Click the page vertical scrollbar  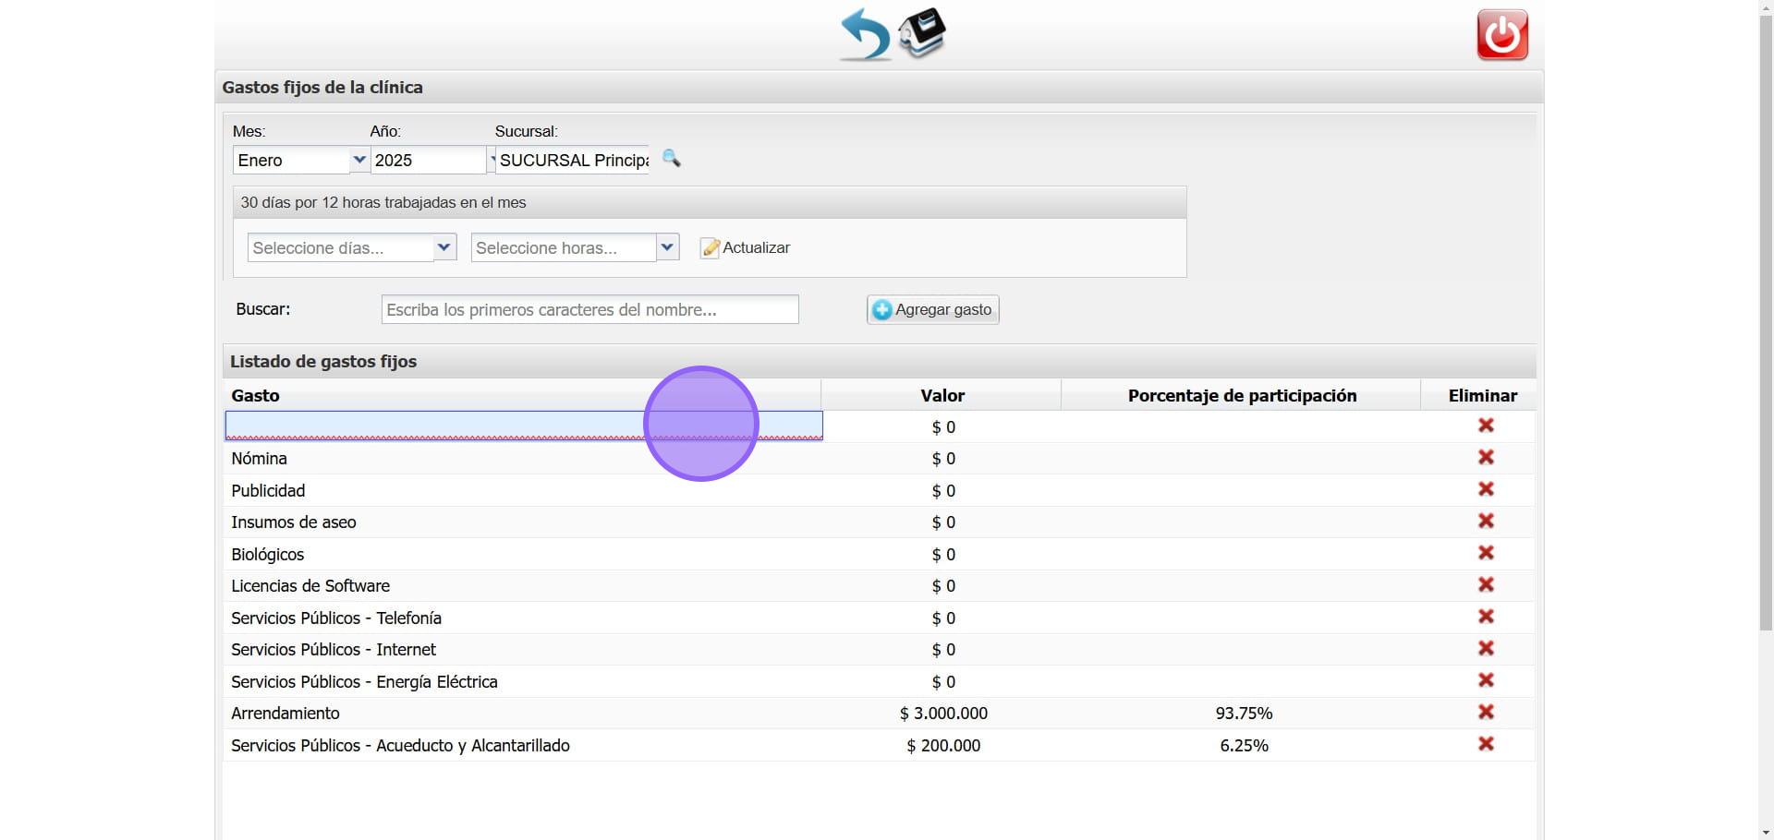tap(1766, 369)
